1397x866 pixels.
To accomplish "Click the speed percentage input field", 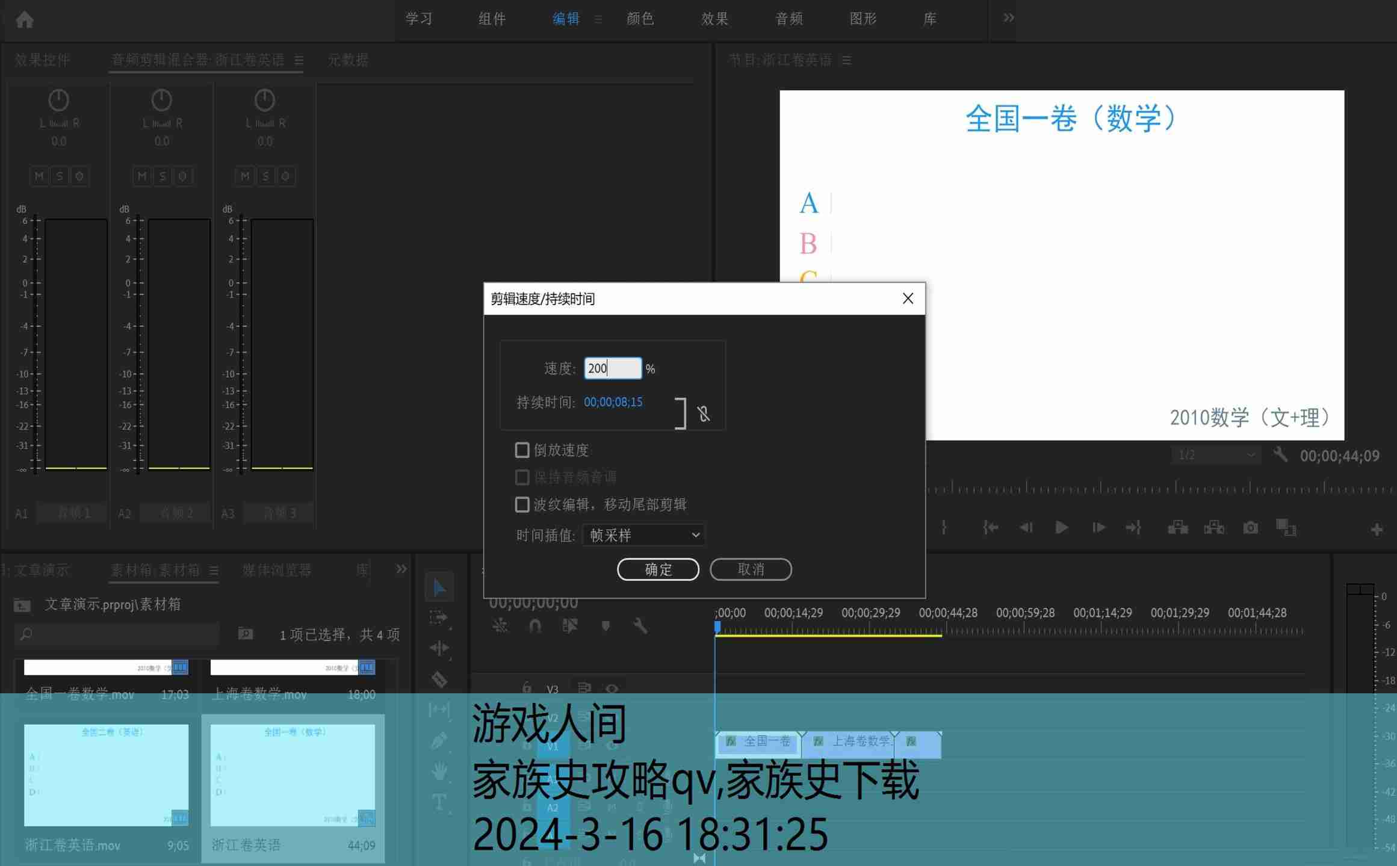I will coord(613,368).
